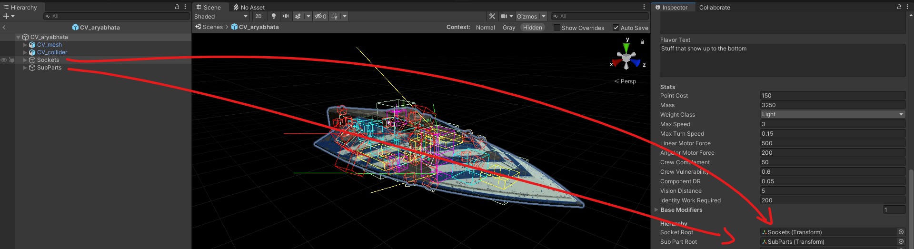The image size is (914, 249).
Task: Toggle scene lighting lightbulb
Action: tap(274, 16)
